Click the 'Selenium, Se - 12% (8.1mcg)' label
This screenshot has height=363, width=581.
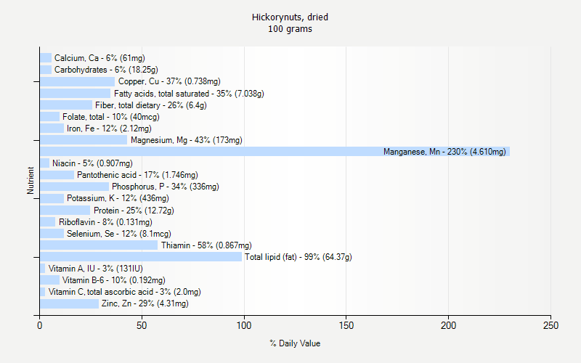point(119,234)
